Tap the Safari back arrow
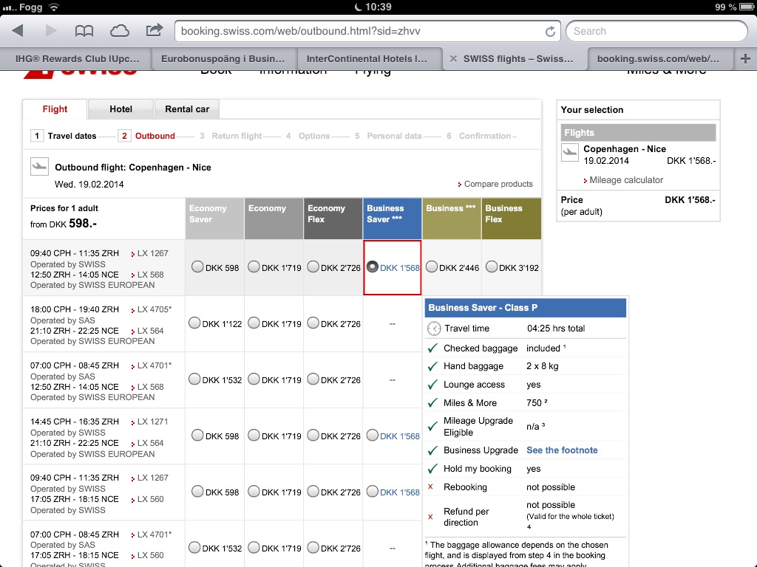The width and height of the screenshot is (757, 567). point(18,31)
